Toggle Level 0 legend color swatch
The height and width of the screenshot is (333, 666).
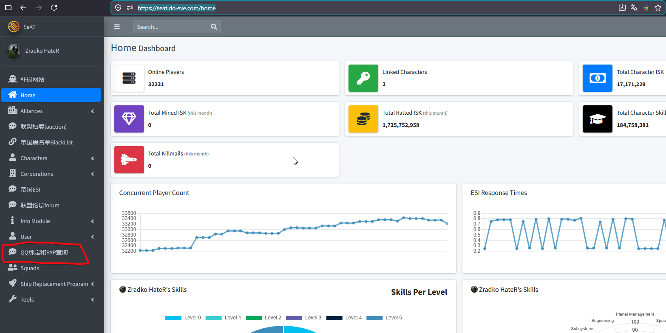click(173, 318)
